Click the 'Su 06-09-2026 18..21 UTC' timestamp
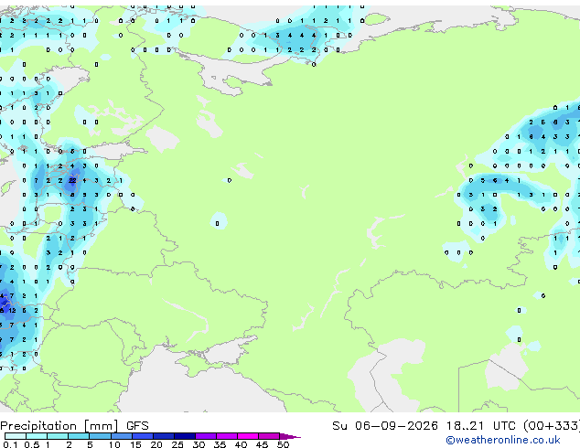 [424, 426]
